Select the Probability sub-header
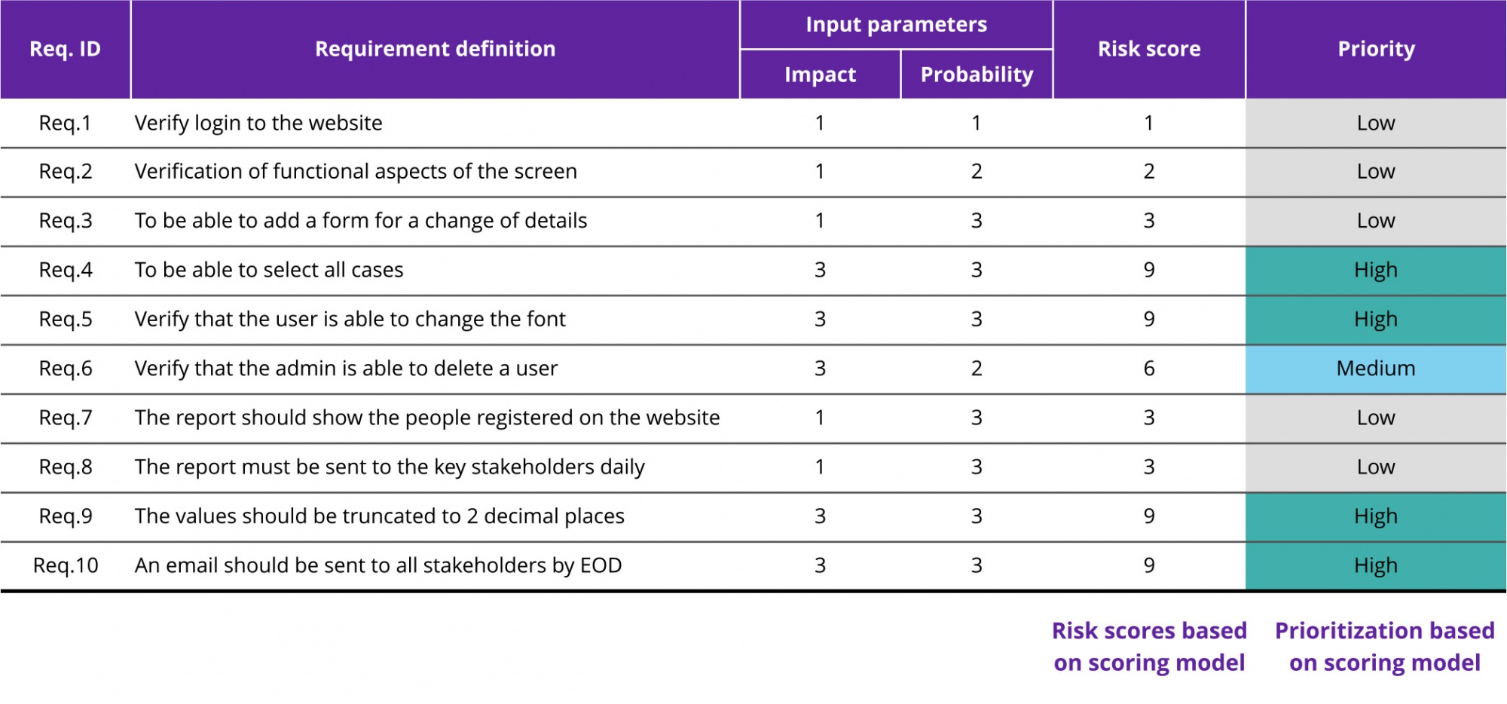 (x=977, y=75)
